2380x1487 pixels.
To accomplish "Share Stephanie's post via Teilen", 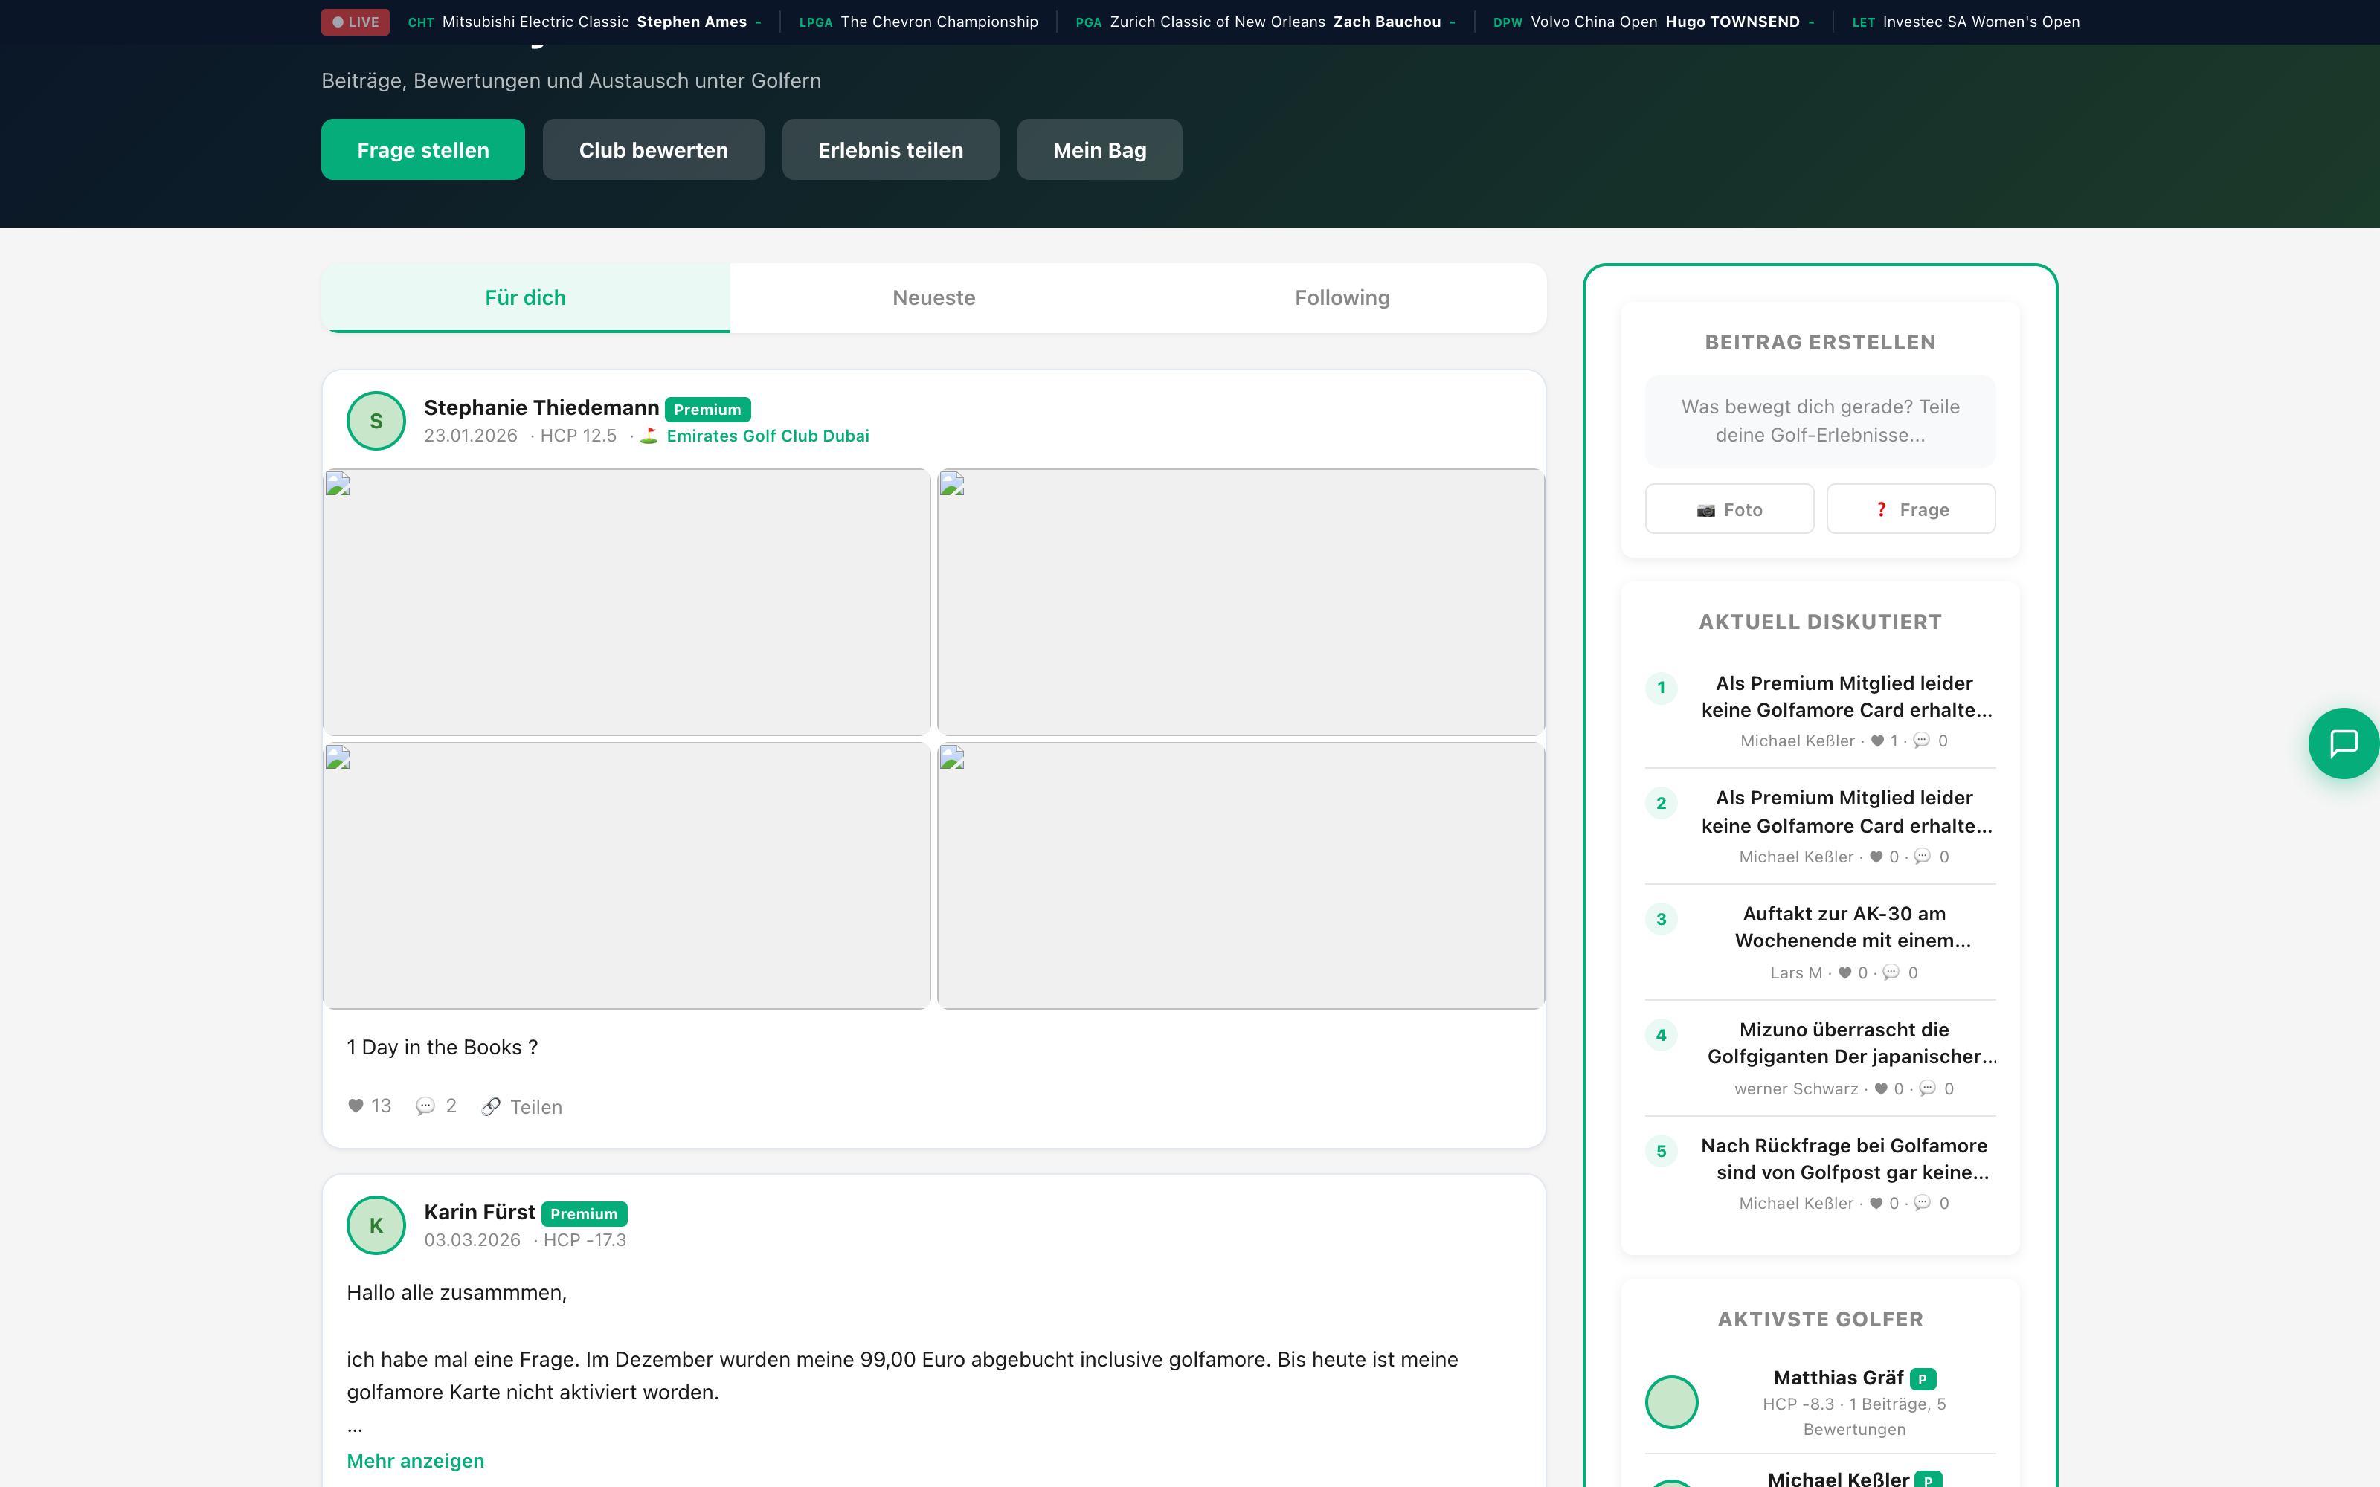I will tap(521, 1106).
